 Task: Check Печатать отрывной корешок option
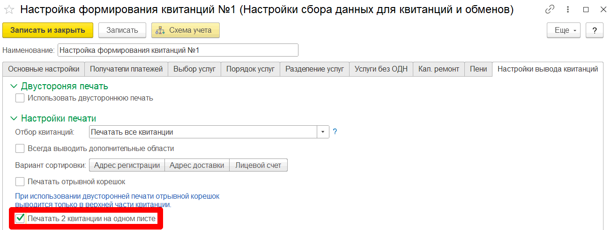click(20, 181)
